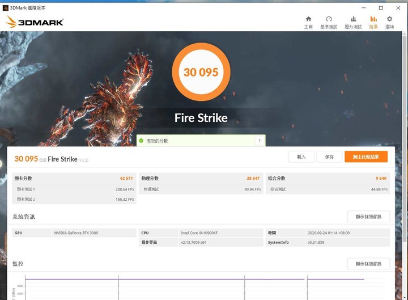Click the Fire Strike title on the banner

(201, 118)
